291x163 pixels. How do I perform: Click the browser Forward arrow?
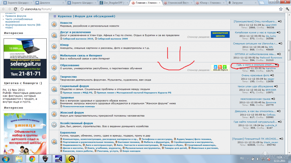pos(9,9)
